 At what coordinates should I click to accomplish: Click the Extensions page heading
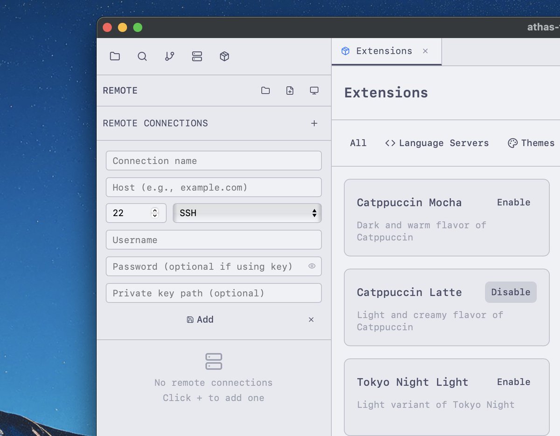pyautogui.click(x=386, y=92)
